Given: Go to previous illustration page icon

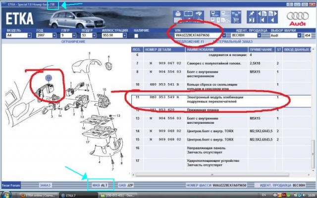Looking at the screenshot, I should coord(262,14).
